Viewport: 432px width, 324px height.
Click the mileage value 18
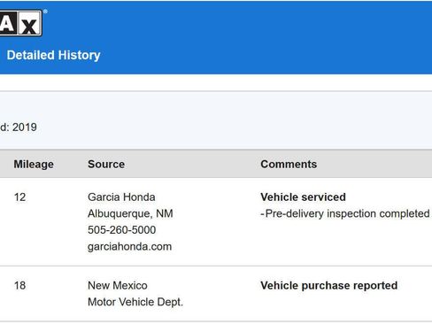tap(19, 286)
